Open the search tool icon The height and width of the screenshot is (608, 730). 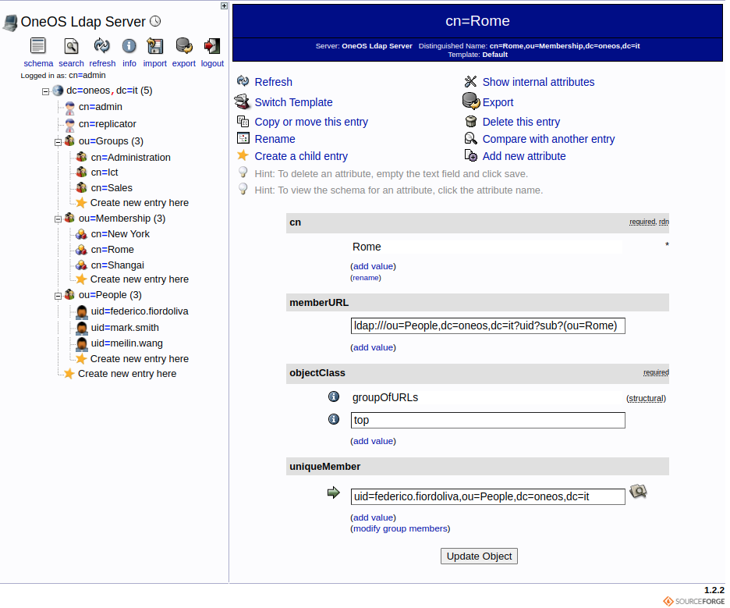coord(71,46)
